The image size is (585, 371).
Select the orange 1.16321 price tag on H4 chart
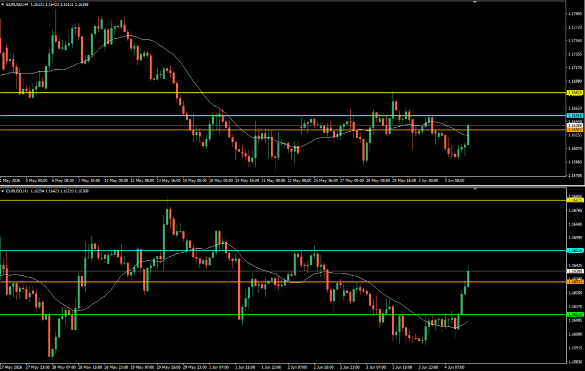[575, 130]
